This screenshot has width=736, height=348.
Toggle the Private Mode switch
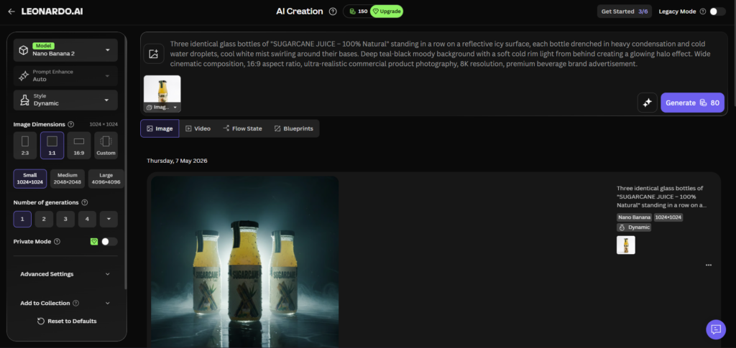109,242
